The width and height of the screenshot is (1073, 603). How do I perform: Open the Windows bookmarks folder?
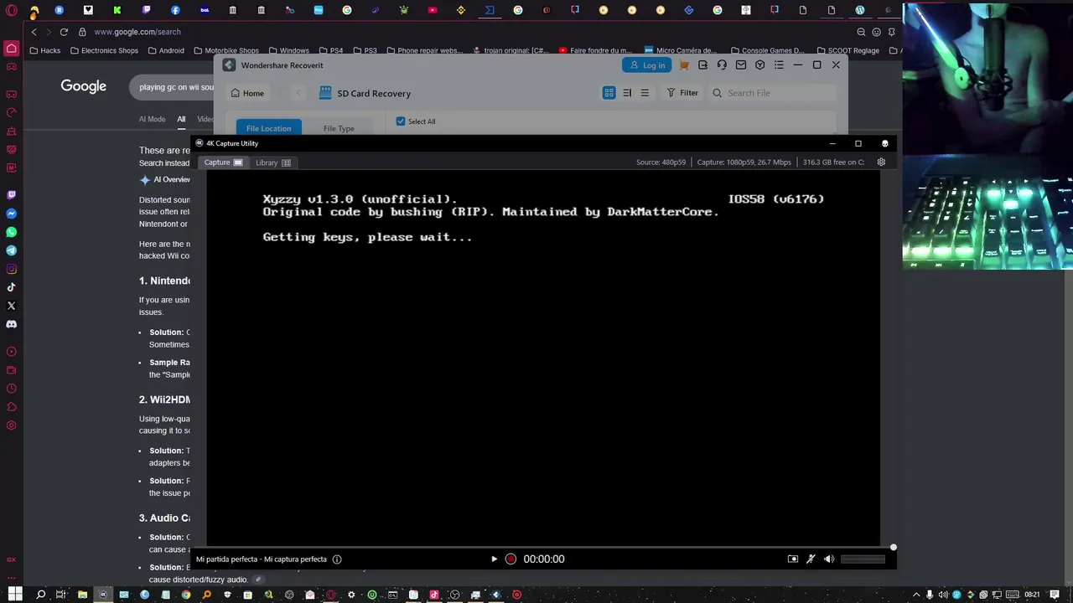tap(288, 50)
